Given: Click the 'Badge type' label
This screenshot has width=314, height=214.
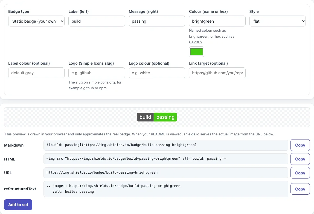Looking at the screenshot, I should pos(19,11).
